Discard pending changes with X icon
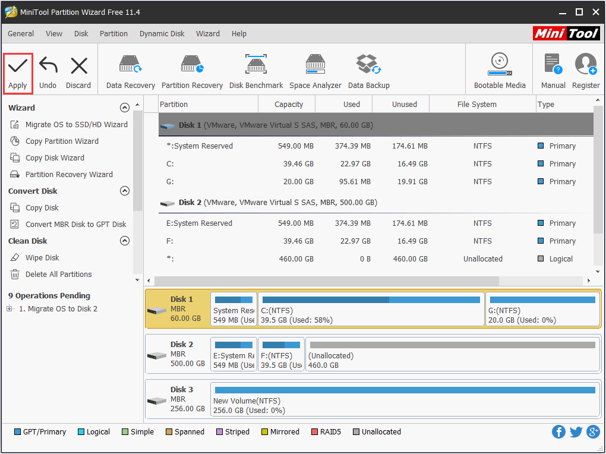606x454 pixels. (78, 67)
